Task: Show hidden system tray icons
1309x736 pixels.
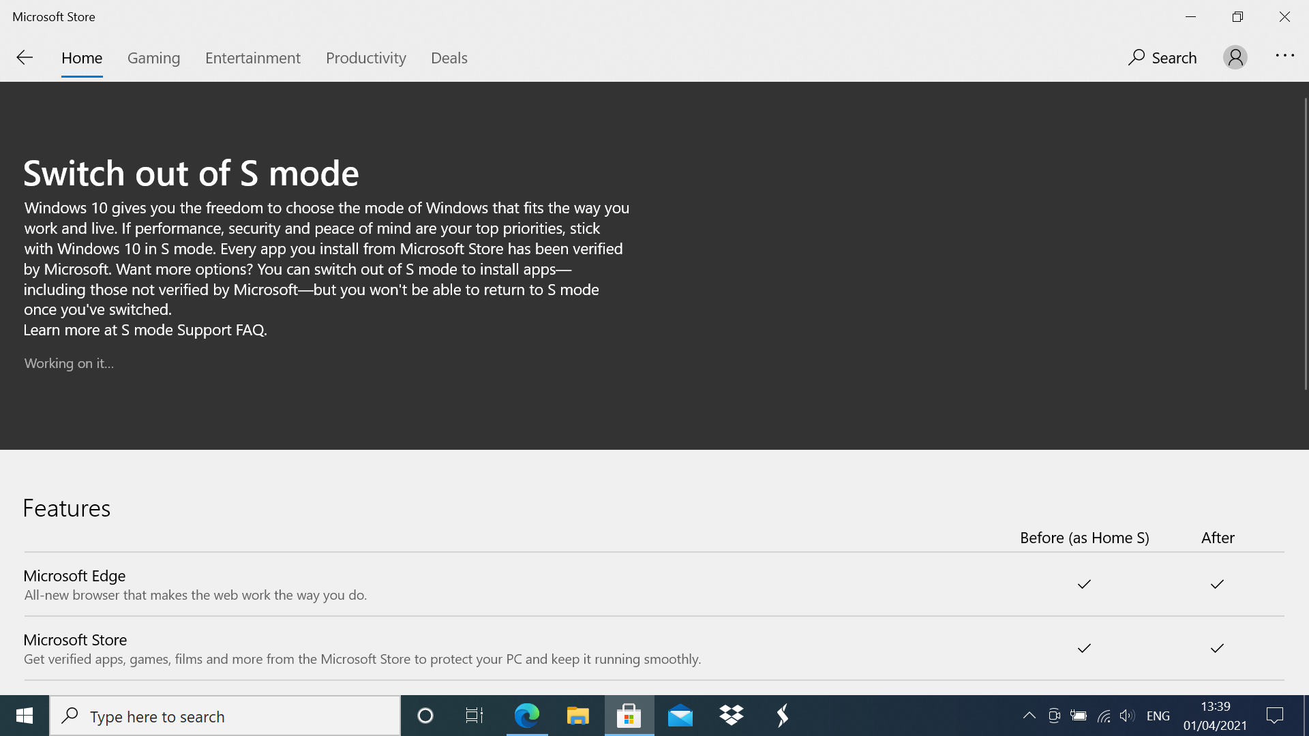Action: (1029, 716)
